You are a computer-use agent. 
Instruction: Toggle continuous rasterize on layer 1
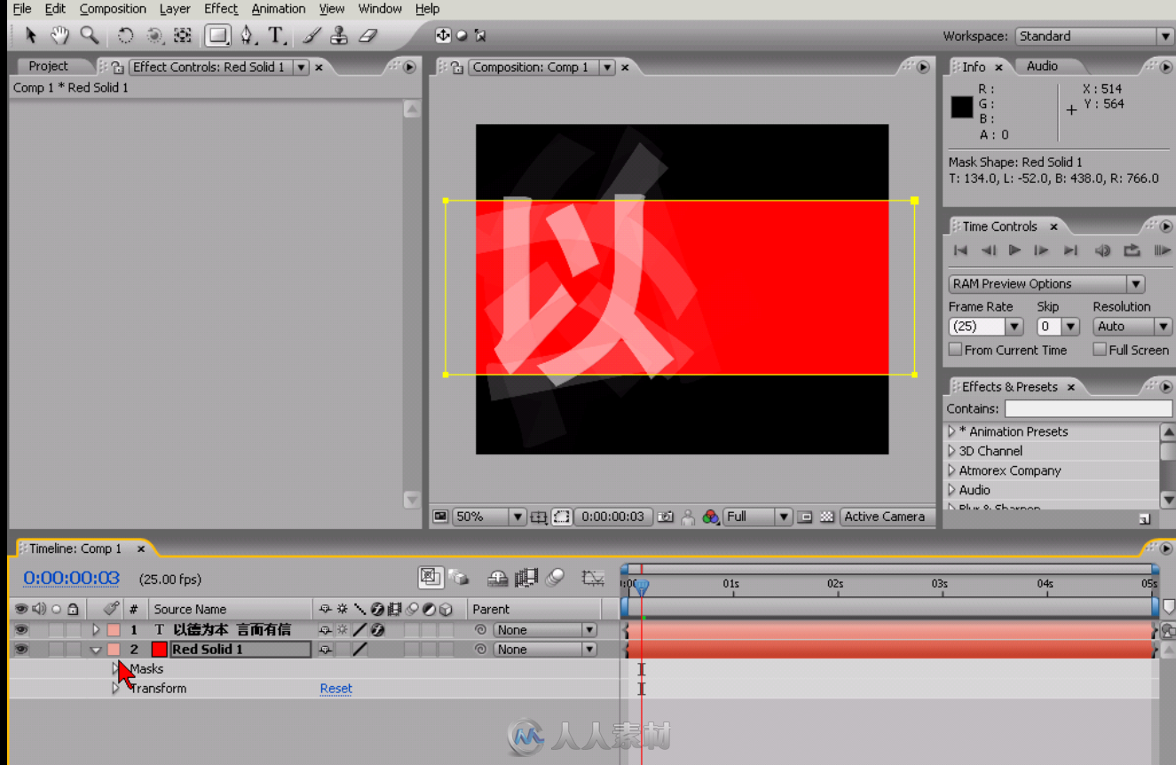[x=342, y=630]
